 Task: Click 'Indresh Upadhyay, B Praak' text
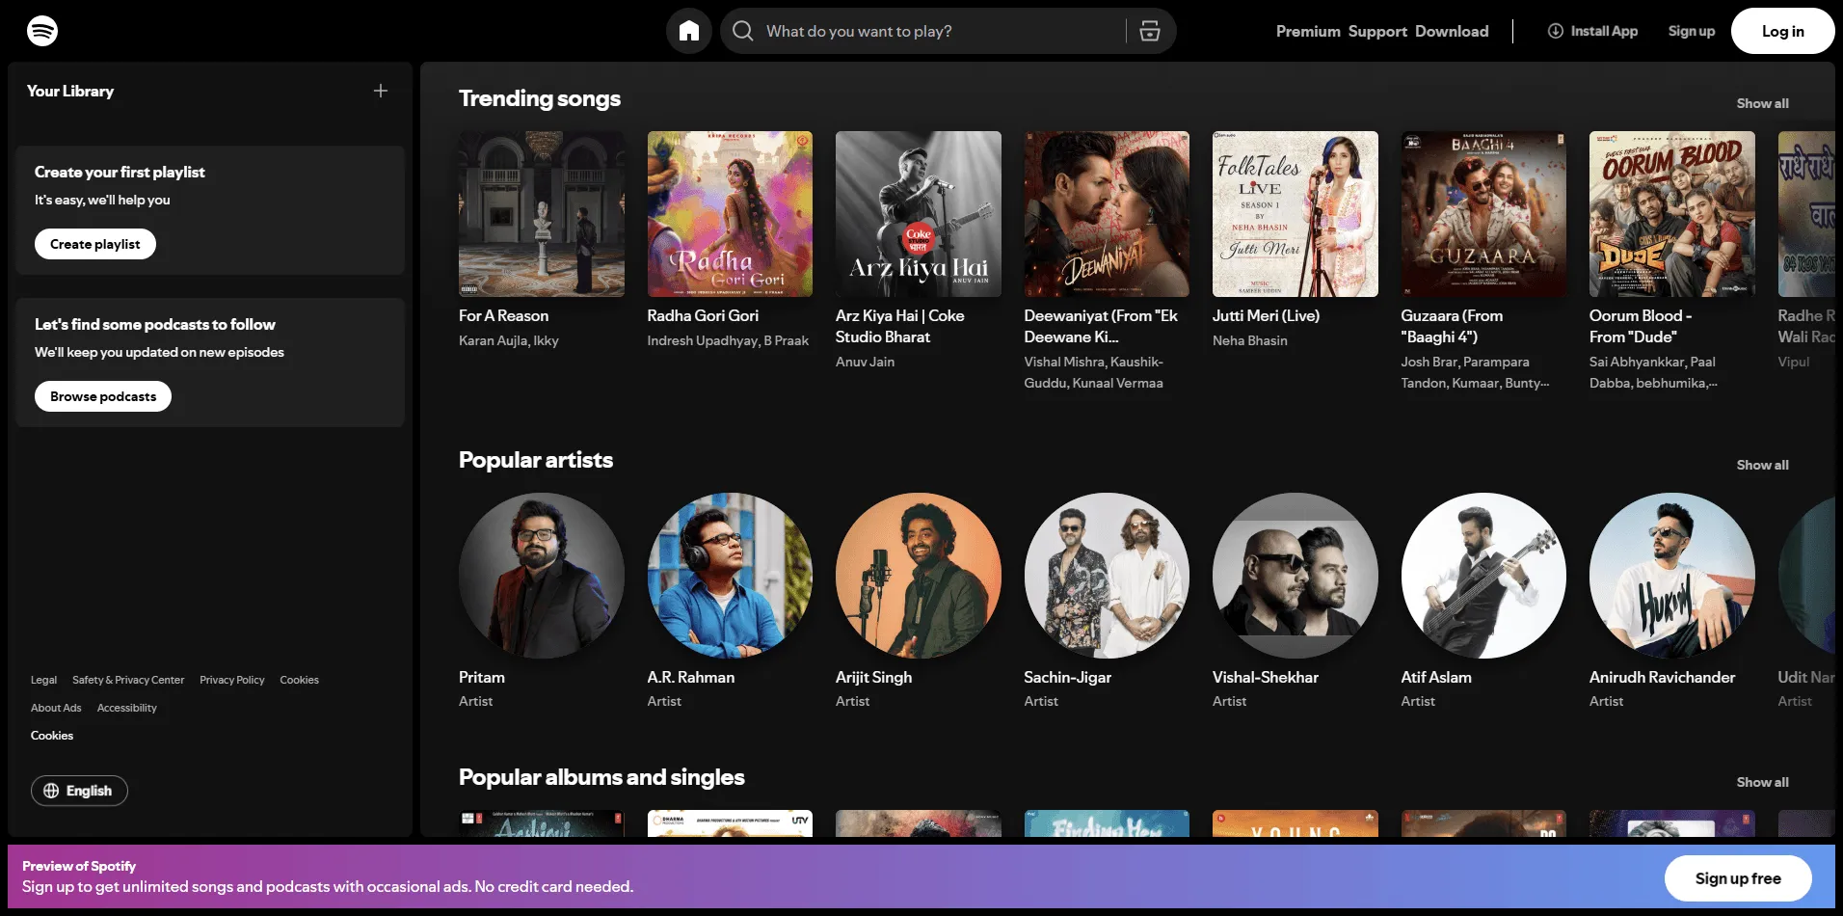coord(728,340)
